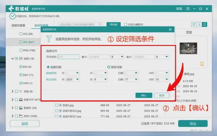Open start time day dropdown
Screen dimensions: 217x136
[131, 73]
